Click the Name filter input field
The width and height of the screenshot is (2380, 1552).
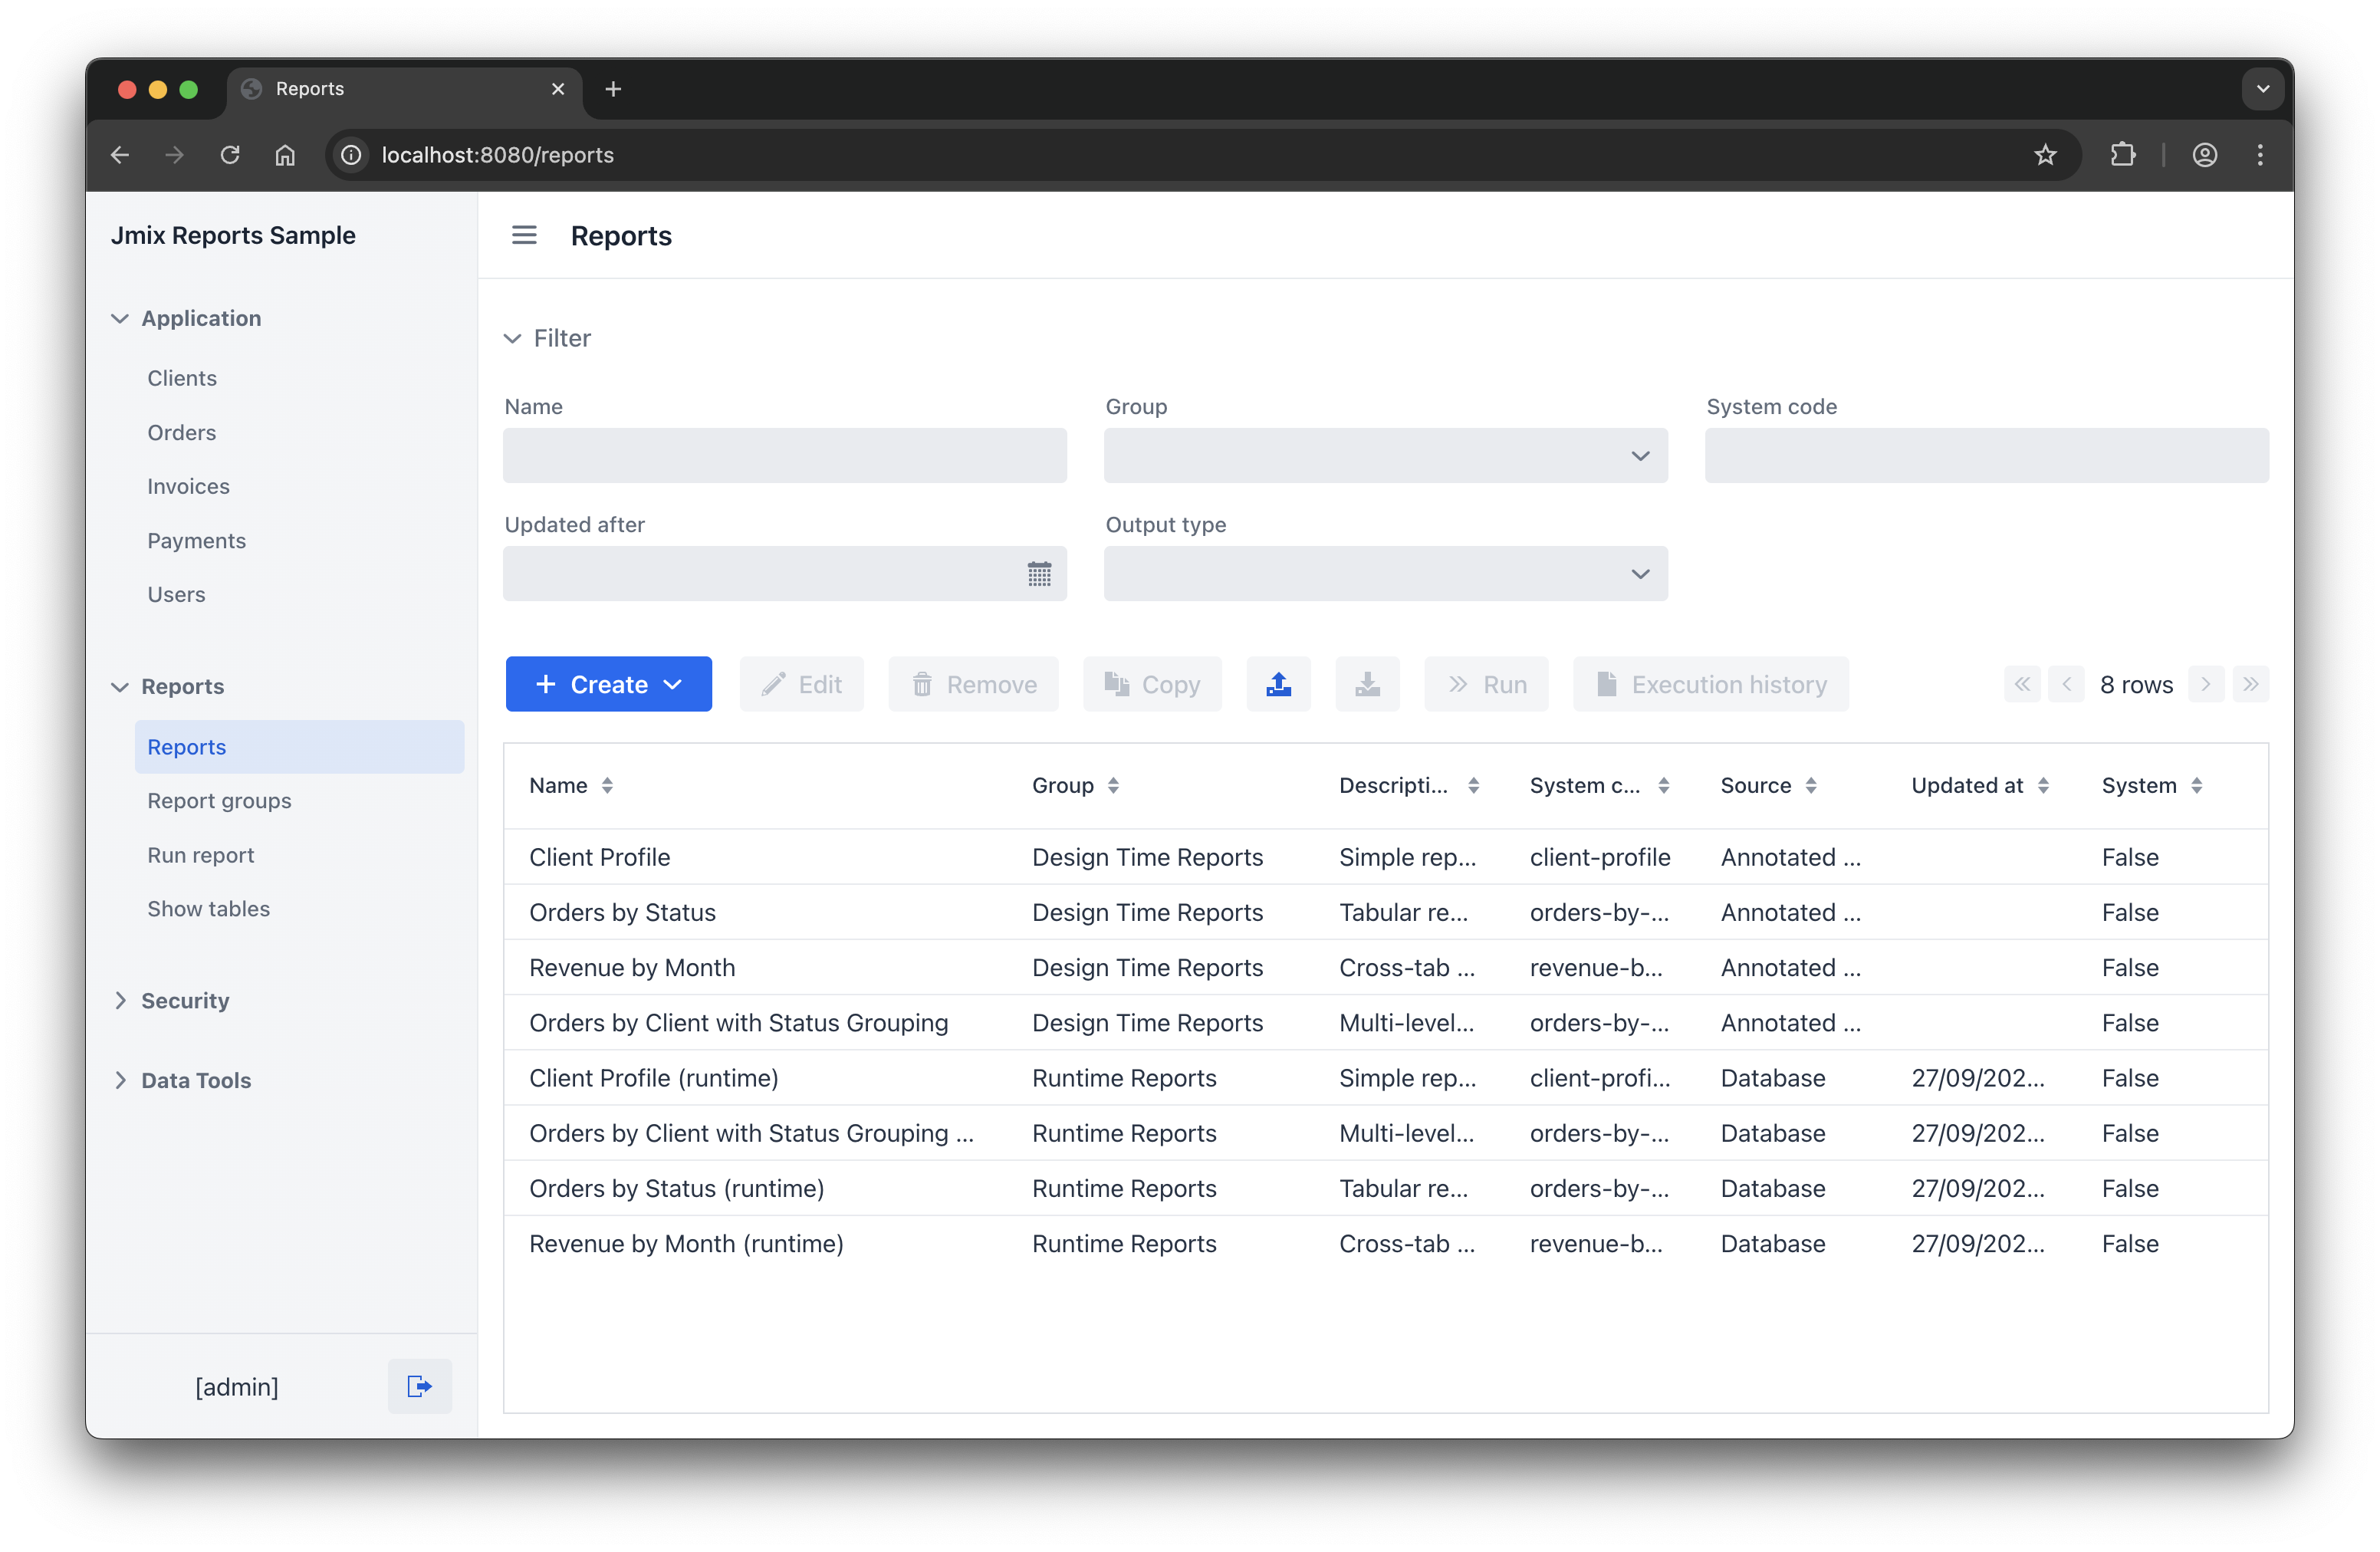[x=784, y=456]
